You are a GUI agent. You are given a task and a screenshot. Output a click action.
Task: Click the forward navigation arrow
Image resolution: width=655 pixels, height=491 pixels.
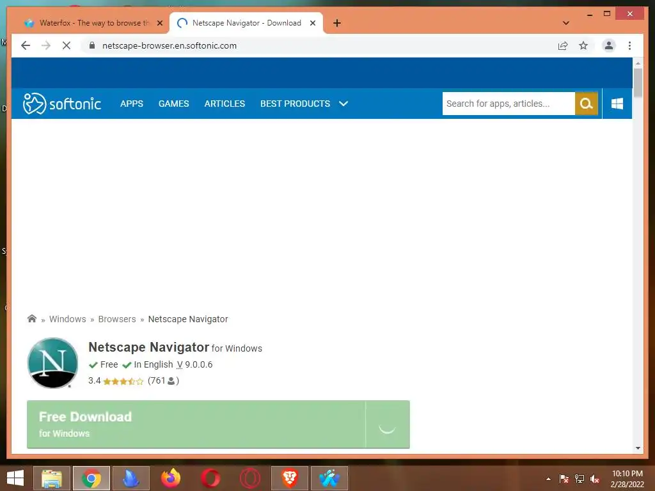pos(46,45)
